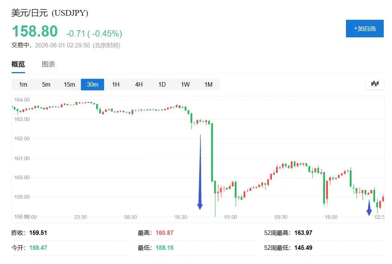Screen dimensions: 392x264
Task: Click the small blue arrow near chart end
Action: pyautogui.click(x=369, y=207)
